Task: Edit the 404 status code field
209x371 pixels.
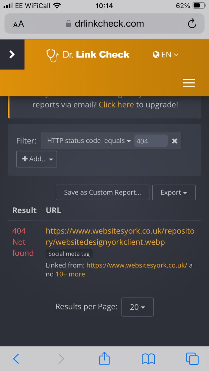Action: pos(151,141)
